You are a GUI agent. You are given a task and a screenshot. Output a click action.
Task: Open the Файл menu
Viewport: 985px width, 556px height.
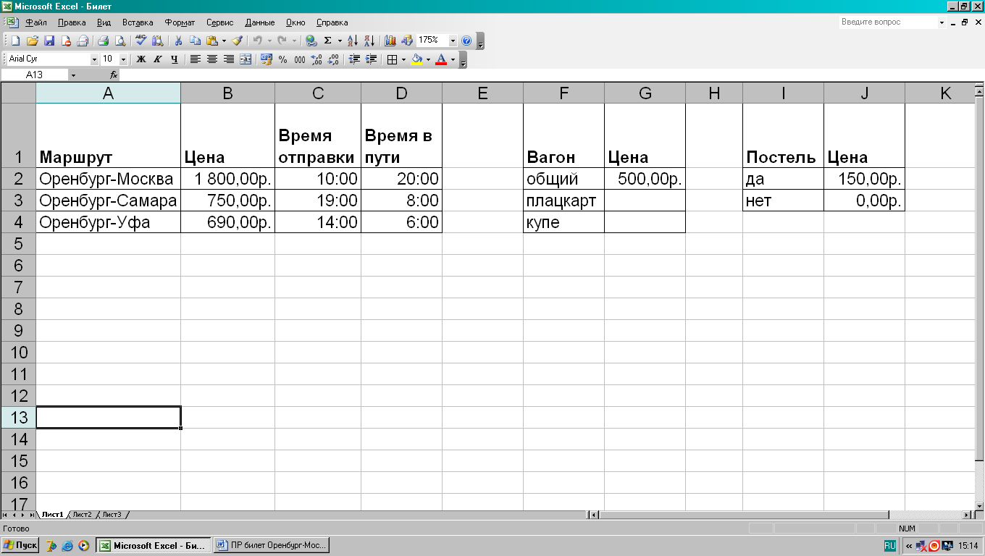click(36, 22)
